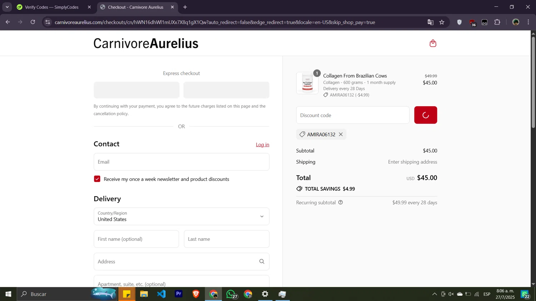Click the First name (optional) field

click(136, 239)
